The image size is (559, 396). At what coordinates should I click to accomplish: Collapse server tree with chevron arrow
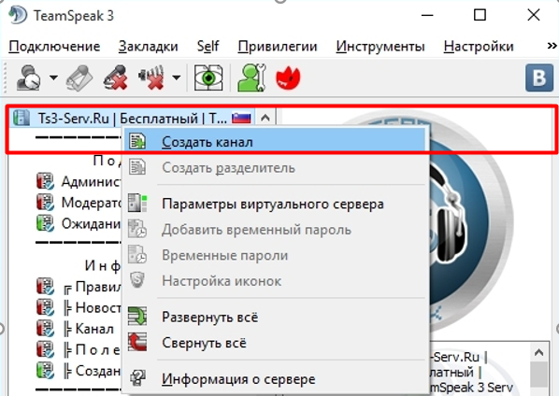(x=265, y=118)
